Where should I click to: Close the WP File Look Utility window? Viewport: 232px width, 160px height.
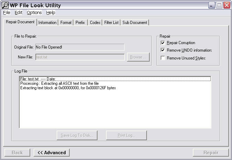[227, 5]
